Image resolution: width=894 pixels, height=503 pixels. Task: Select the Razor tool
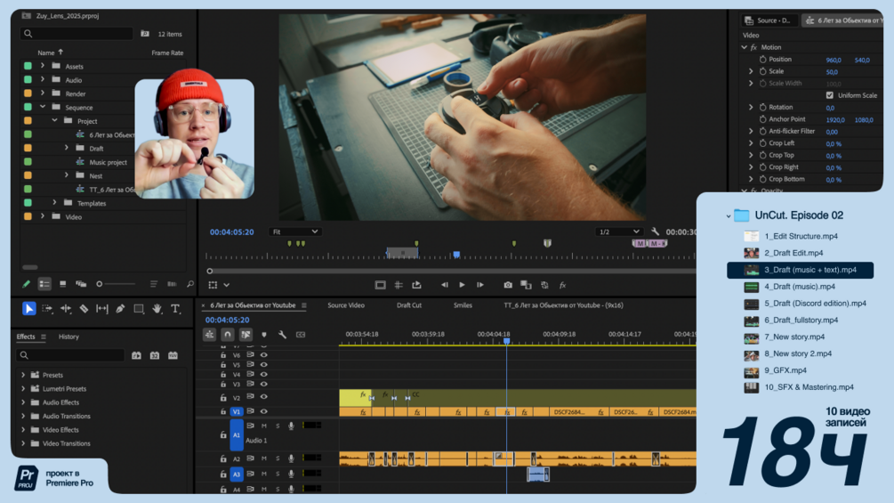pos(84,309)
